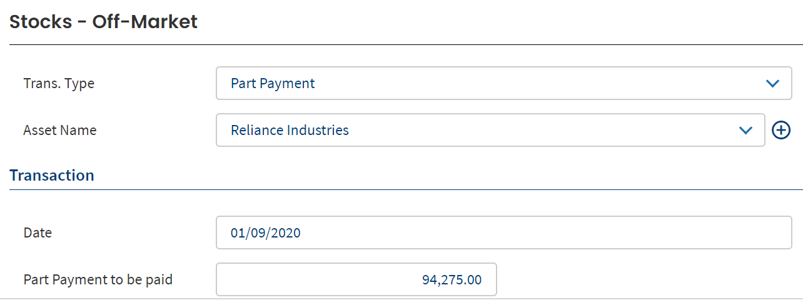The width and height of the screenshot is (803, 305).
Task: Open the Trans. Type dropdown showing Part Payment
Action: (x=504, y=83)
